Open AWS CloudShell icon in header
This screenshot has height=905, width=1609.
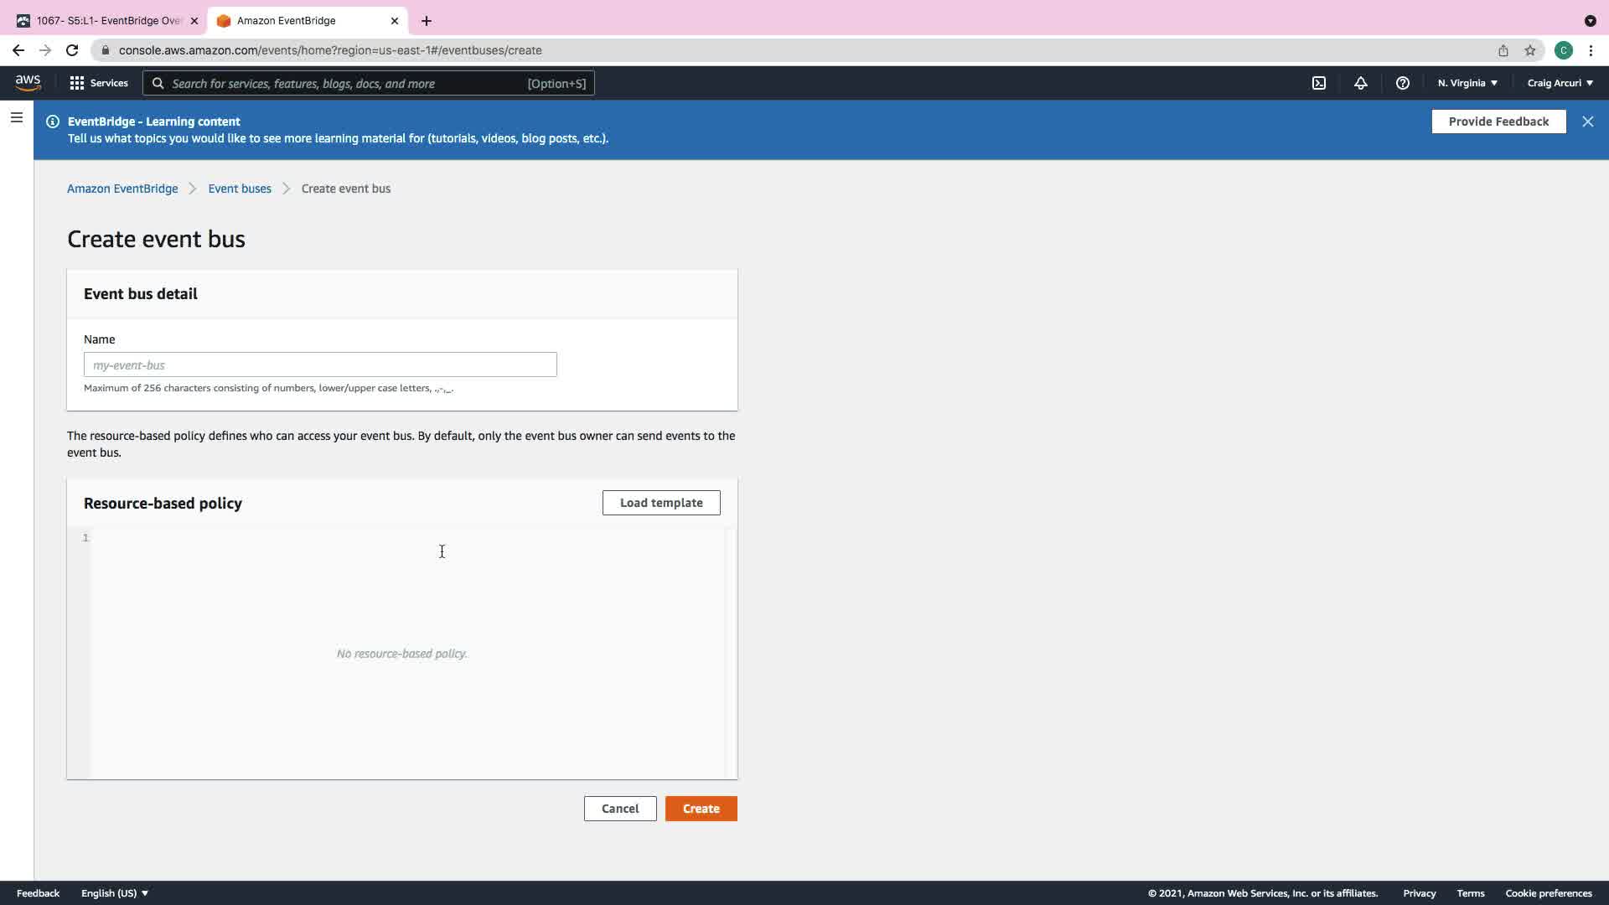[x=1319, y=83]
